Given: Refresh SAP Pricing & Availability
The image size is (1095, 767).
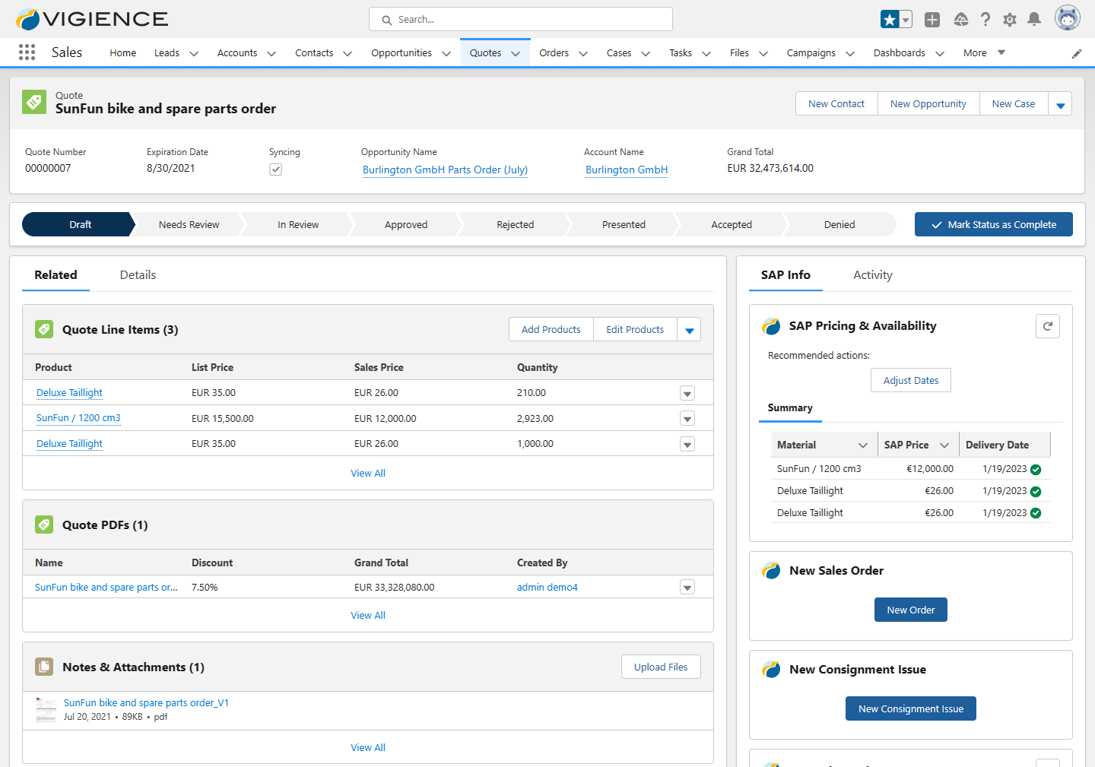Looking at the screenshot, I should 1048,326.
